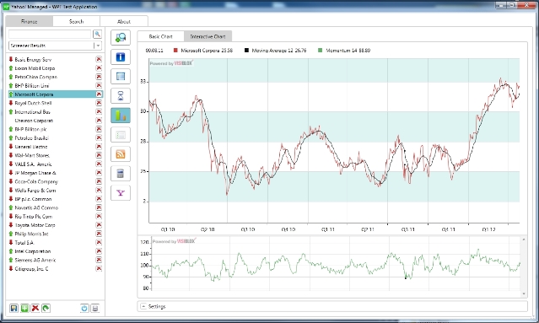This screenshot has width=539, height=323.
Task: Click black Moving Average legend swatch
Action: [246, 50]
